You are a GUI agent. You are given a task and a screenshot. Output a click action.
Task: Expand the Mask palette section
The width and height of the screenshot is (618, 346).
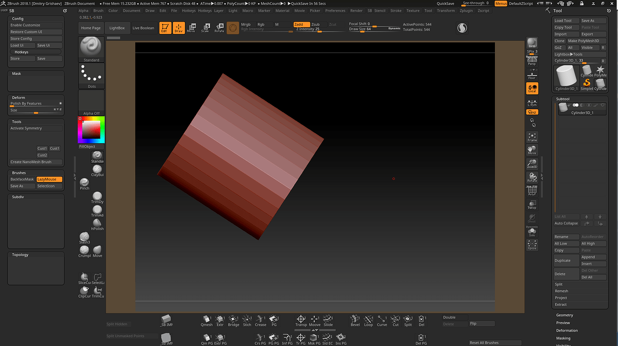click(16, 74)
